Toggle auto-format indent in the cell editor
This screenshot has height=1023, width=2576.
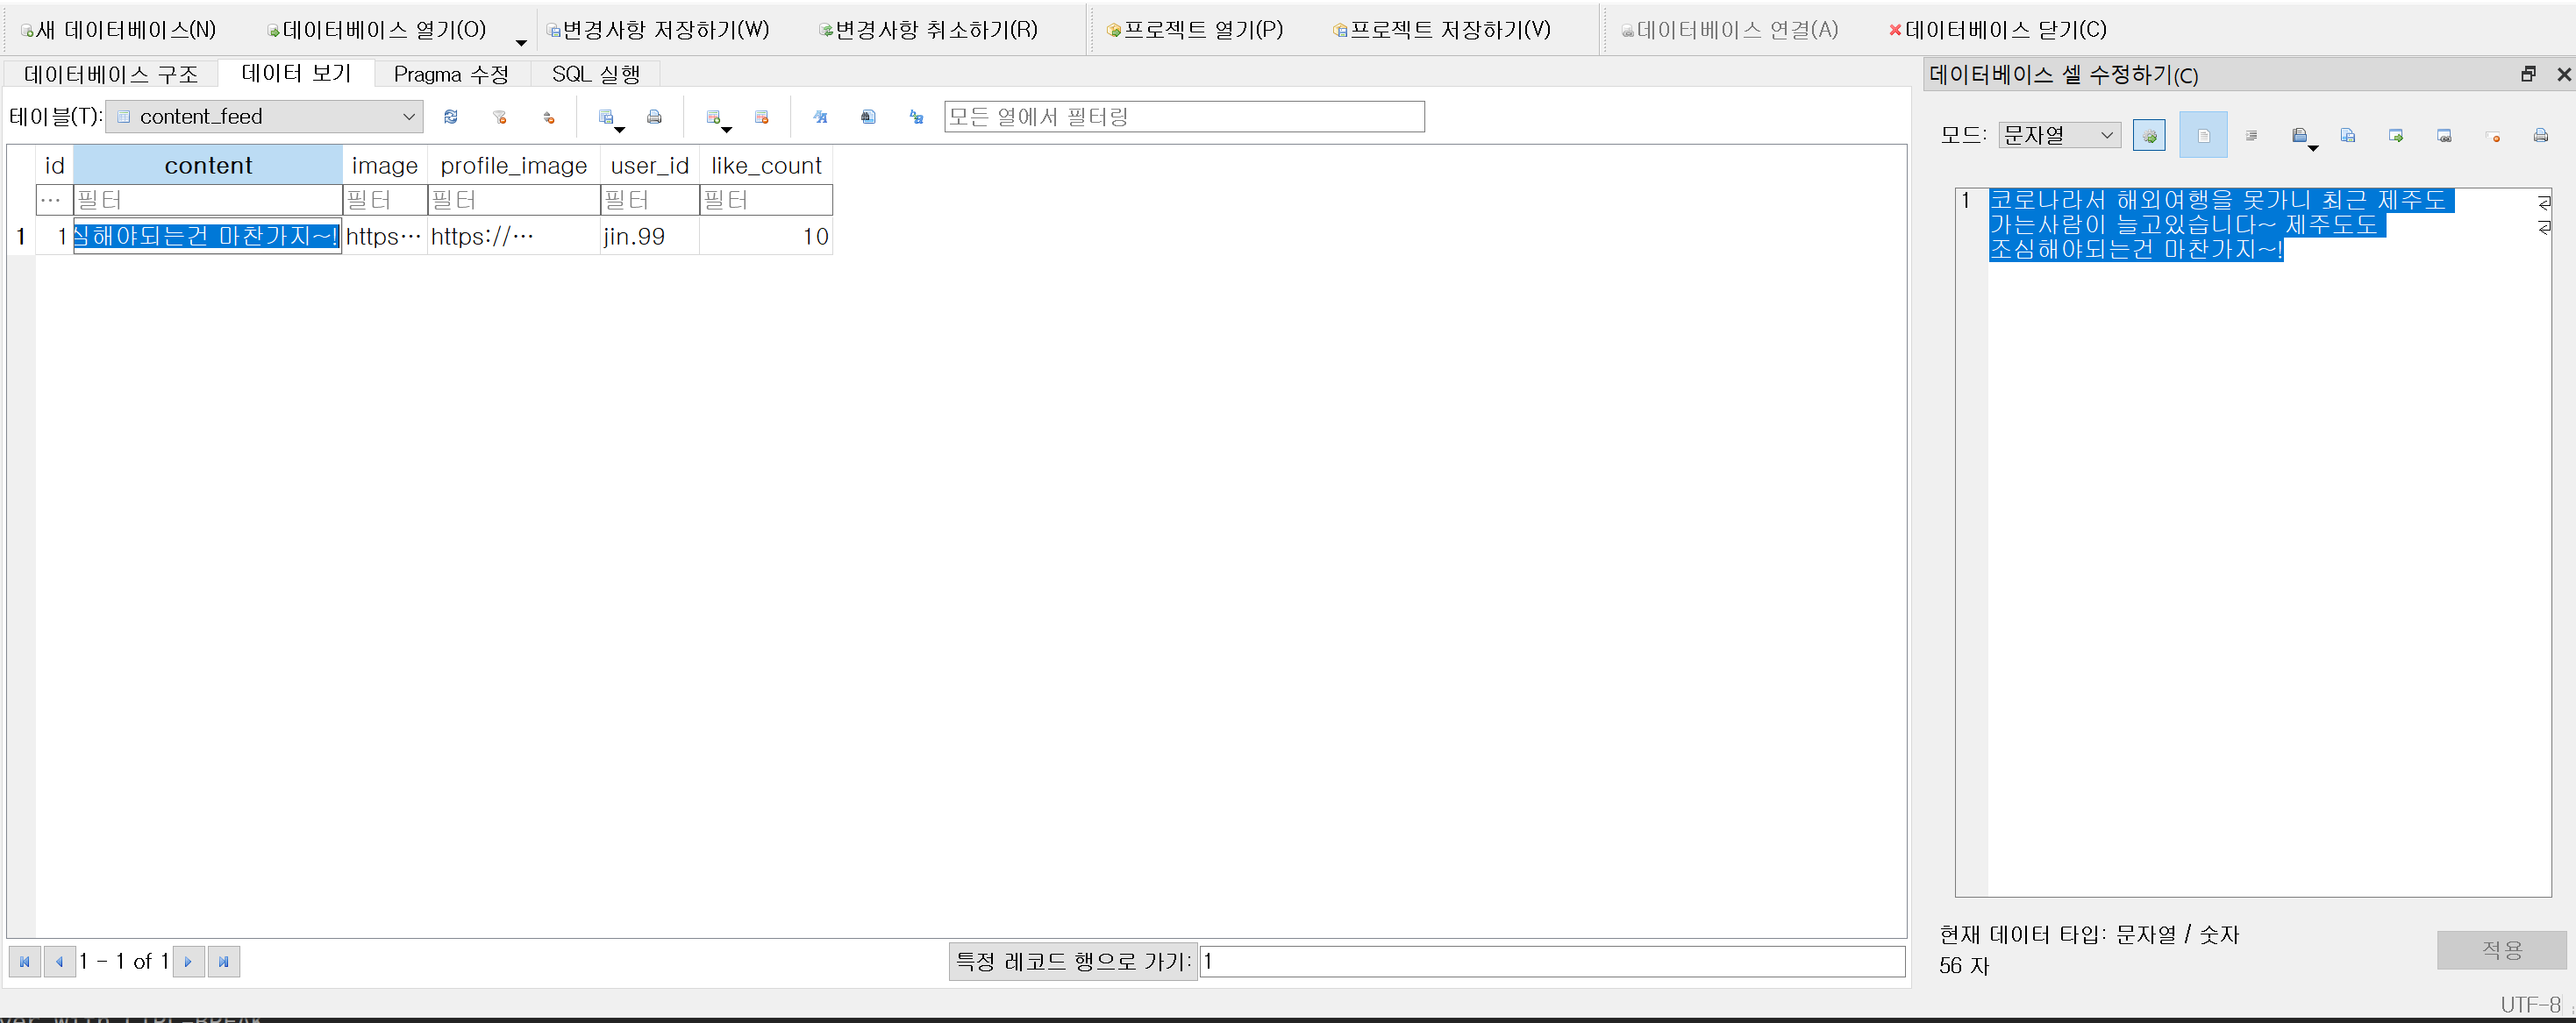pyautogui.click(x=2251, y=136)
